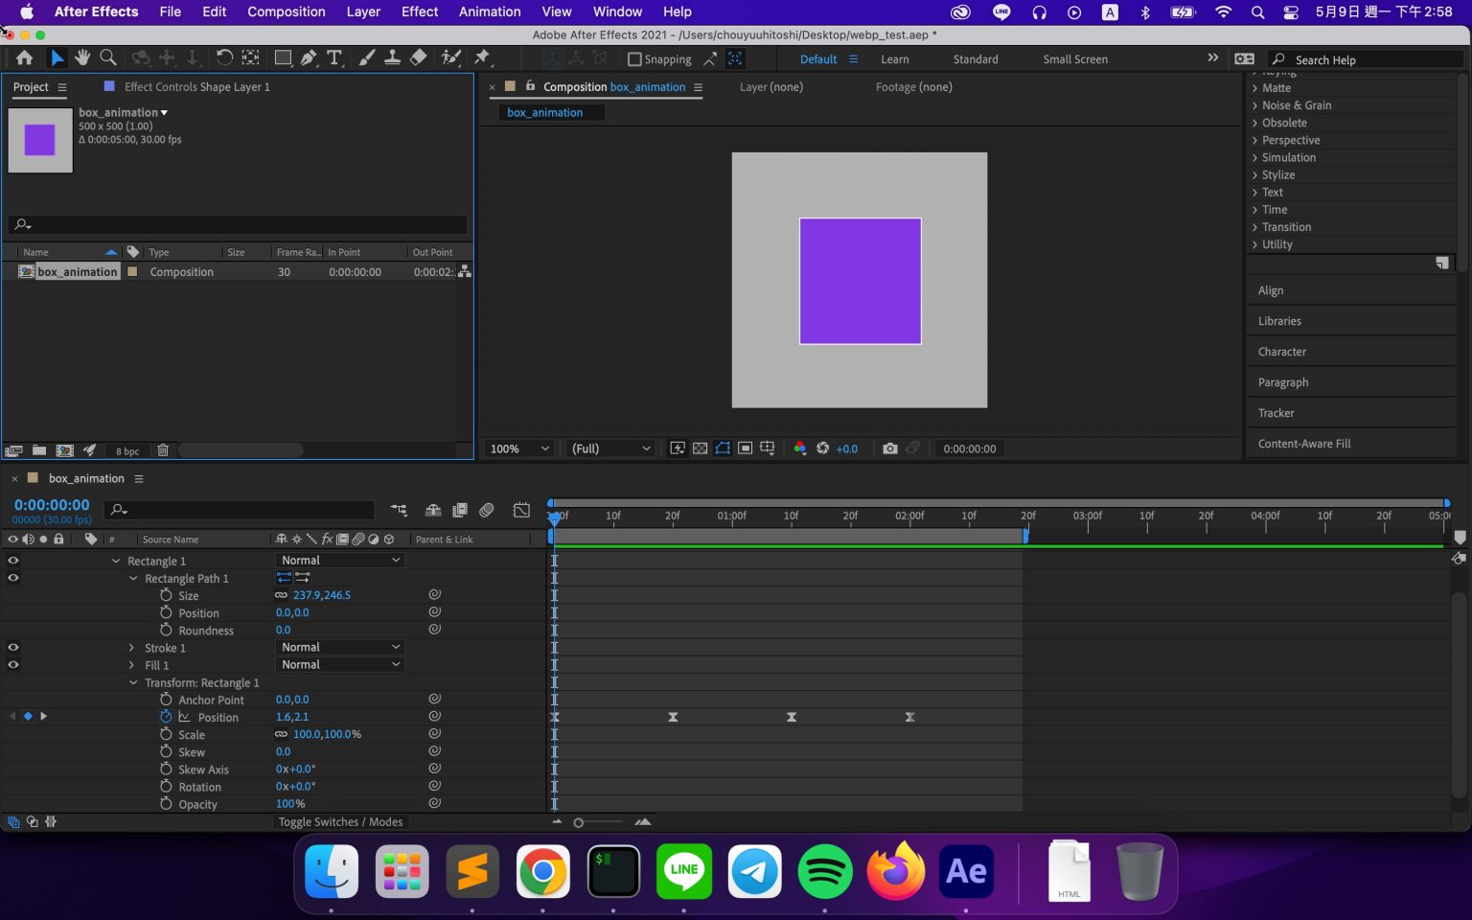Enable the Snapping checkbox
The width and height of the screenshot is (1472, 920).
pyautogui.click(x=634, y=59)
